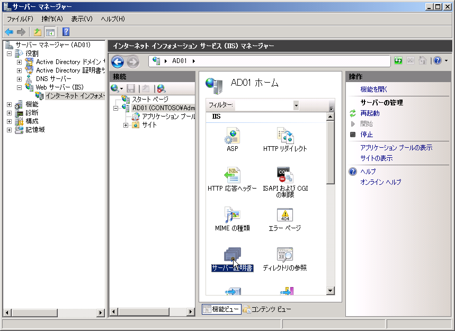Open the エラー ページ feature

285,219
